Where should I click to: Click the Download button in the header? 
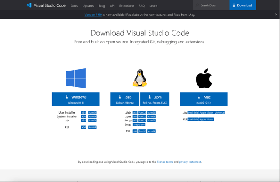242,5
